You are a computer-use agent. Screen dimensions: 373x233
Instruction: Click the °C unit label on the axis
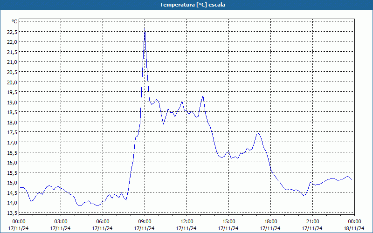pyautogui.click(x=14, y=21)
